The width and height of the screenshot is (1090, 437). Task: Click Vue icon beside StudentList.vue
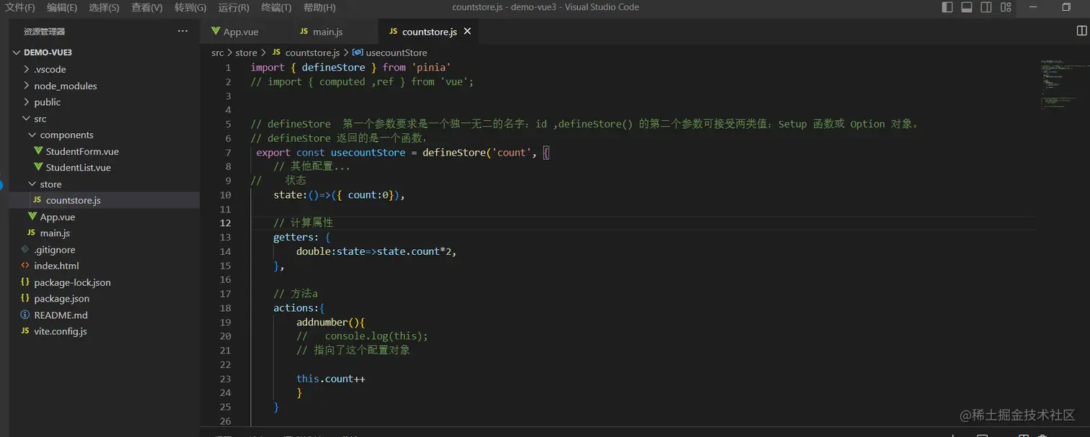pos(38,168)
